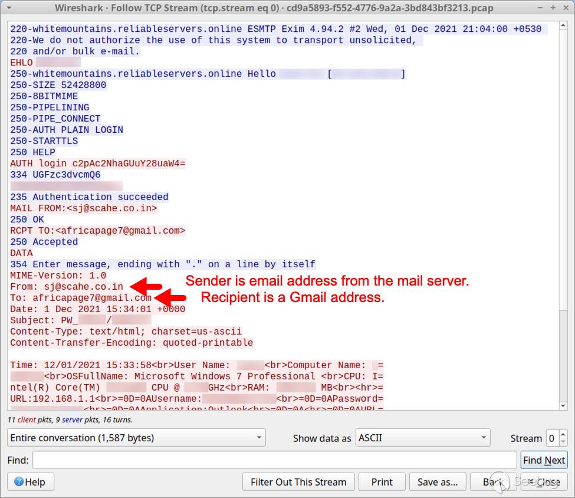
Task: Click the Print button
Action: tap(382, 481)
